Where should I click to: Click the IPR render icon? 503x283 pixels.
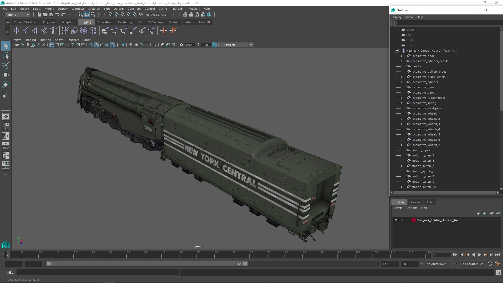click(x=197, y=15)
